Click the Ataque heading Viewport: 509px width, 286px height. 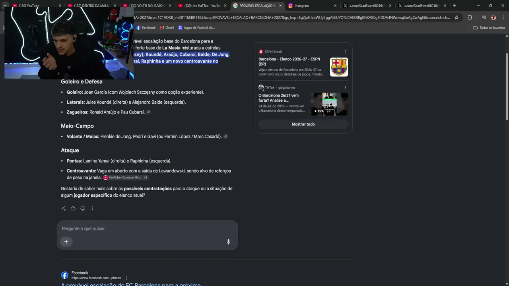coord(70,151)
